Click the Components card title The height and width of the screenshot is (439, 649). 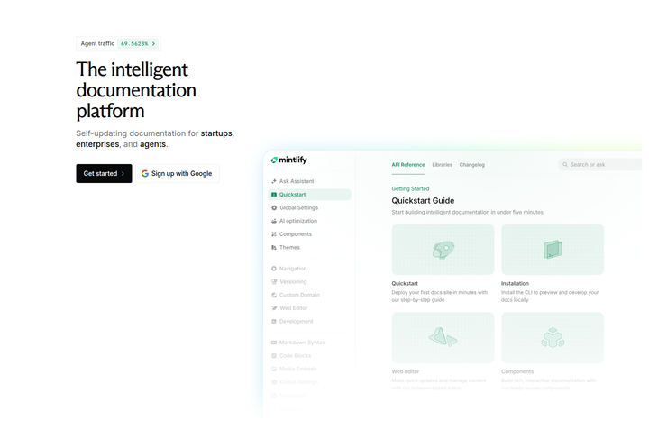coord(517,371)
